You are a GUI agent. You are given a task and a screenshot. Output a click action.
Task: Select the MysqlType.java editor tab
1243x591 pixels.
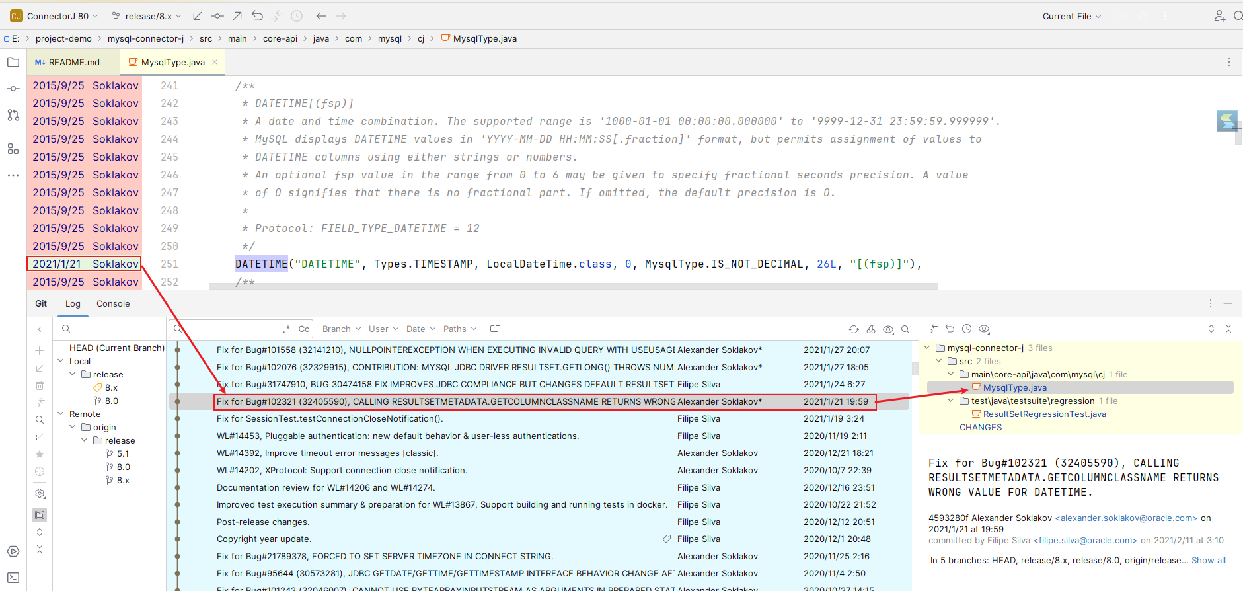[172, 62]
